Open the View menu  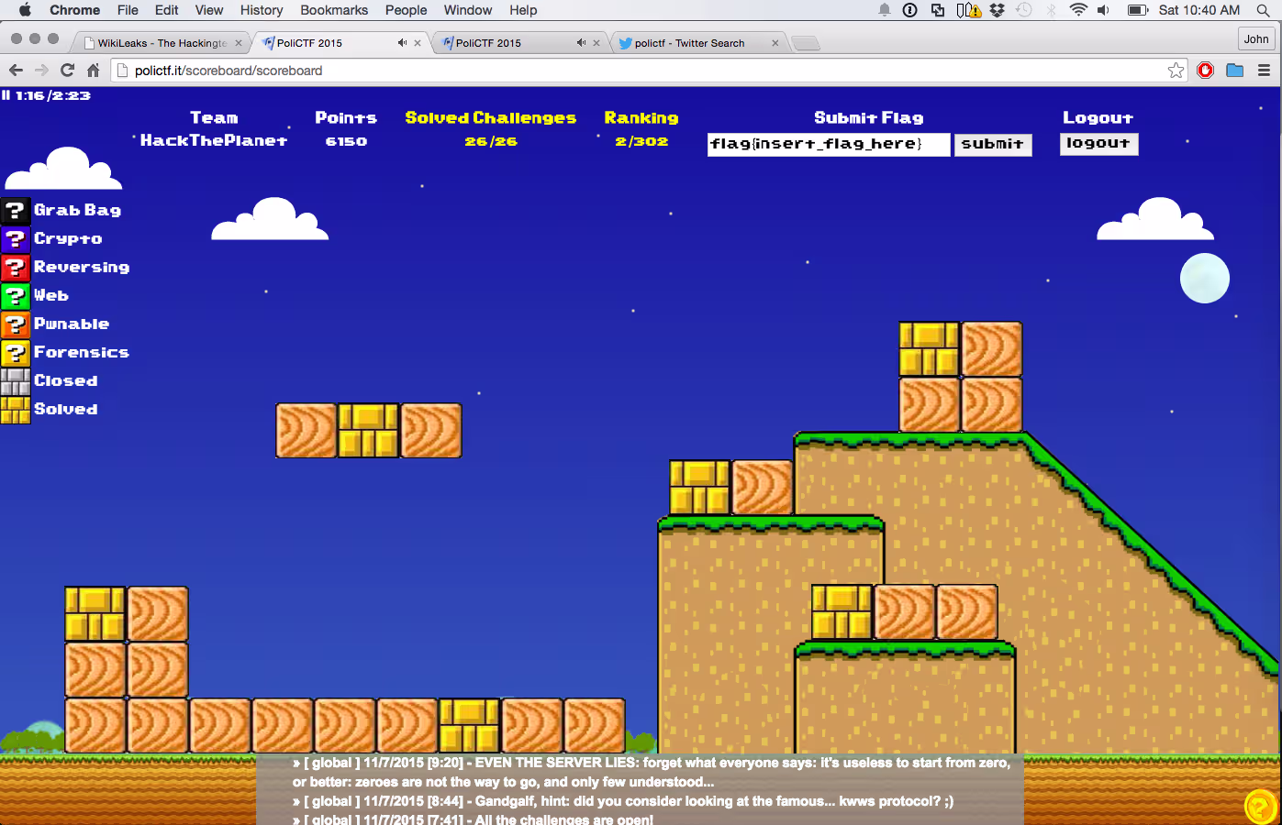tap(208, 10)
